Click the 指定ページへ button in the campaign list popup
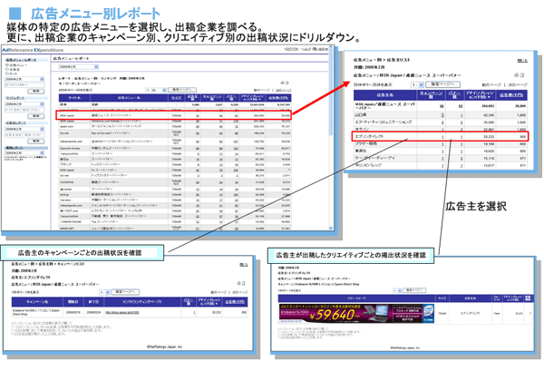 click(x=125, y=292)
